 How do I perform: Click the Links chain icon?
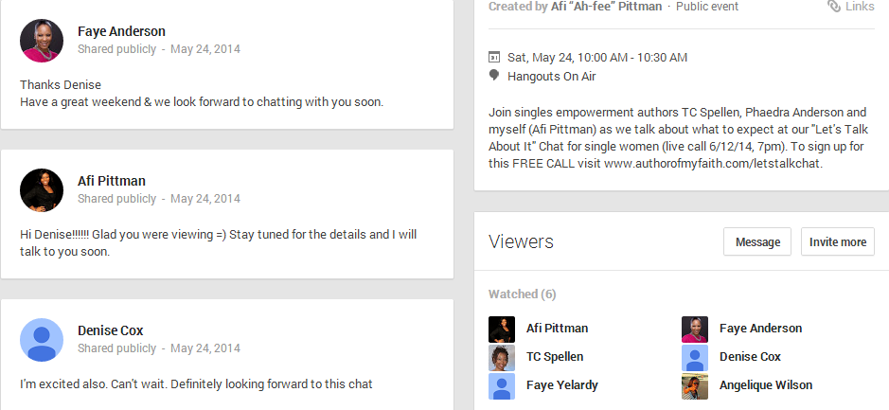[834, 7]
